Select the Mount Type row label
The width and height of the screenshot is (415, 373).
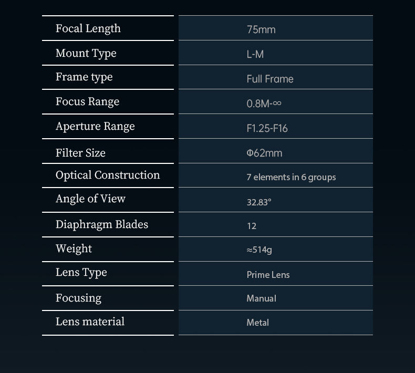[x=86, y=54]
